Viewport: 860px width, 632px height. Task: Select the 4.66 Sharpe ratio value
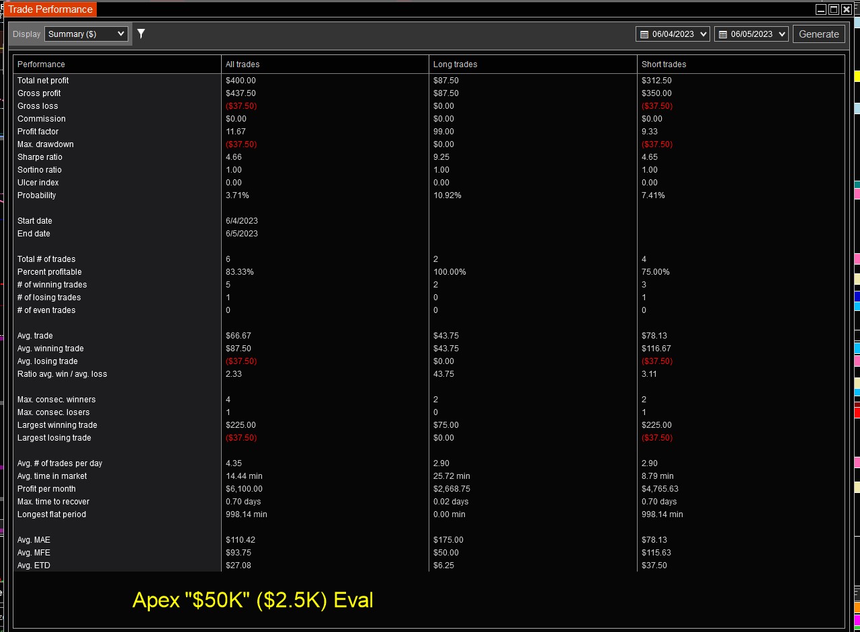pyautogui.click(x=234, y=157)
